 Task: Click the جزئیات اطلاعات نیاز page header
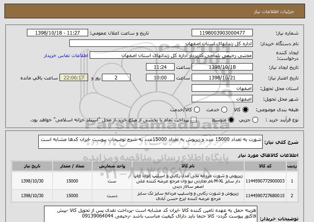[274, 11]
